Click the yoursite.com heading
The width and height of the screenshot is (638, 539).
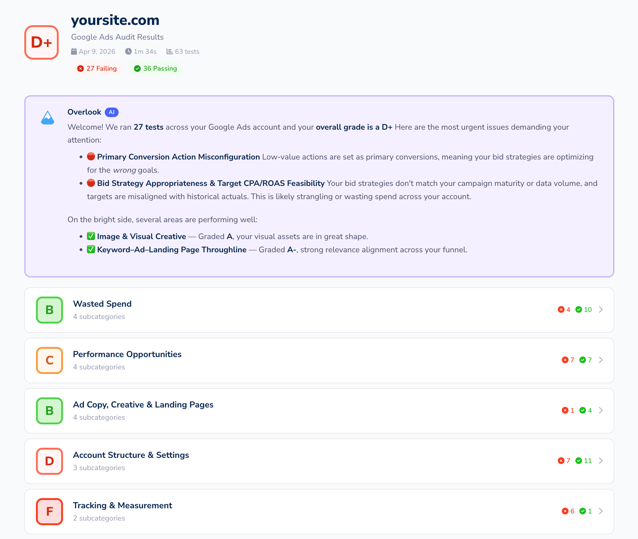tap(115, 20)
